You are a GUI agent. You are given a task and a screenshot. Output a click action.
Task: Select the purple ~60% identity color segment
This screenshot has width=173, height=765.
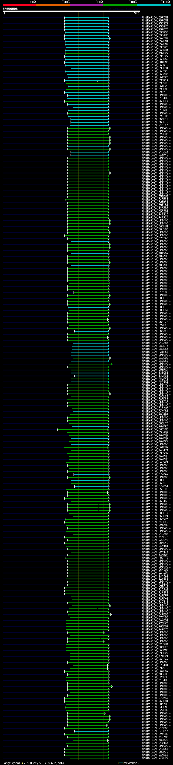click(x=87, y=5)
